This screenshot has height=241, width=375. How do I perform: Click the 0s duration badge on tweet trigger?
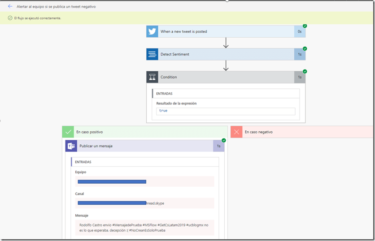300,31
